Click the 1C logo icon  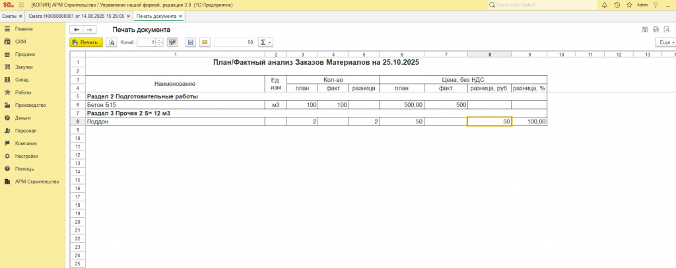pyautogui.click(x=7, y=5)
